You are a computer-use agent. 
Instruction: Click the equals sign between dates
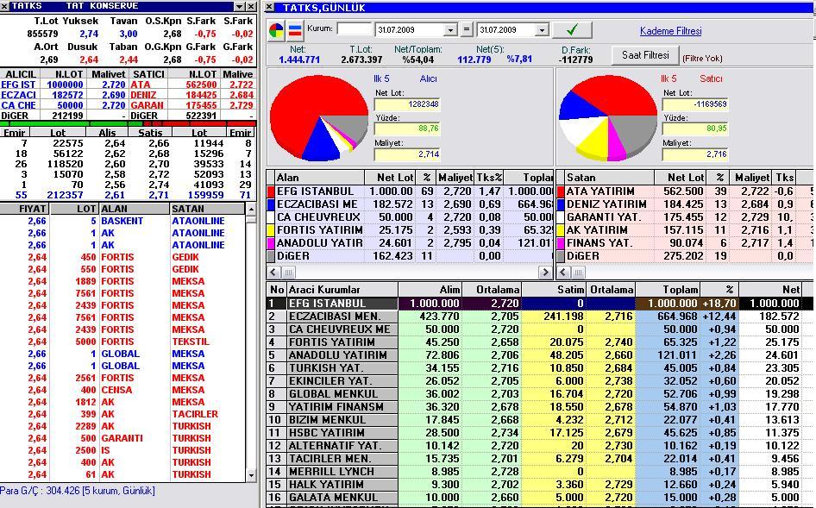[x=467, y=29]
